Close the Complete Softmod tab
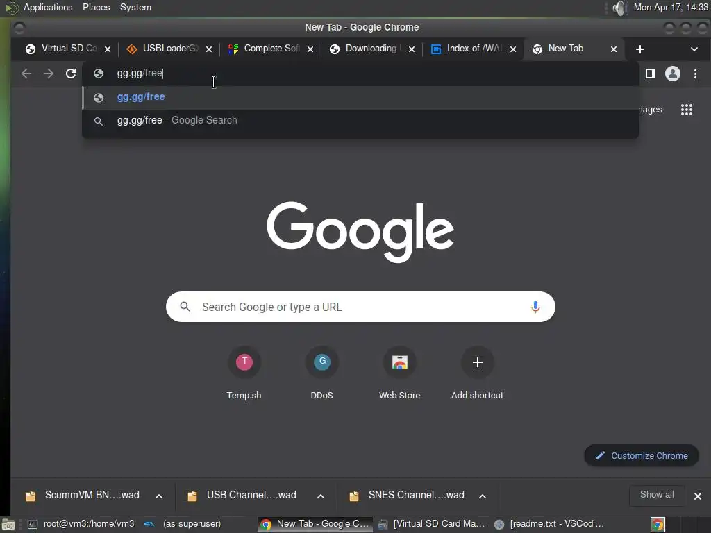 (x=310, y=49)
